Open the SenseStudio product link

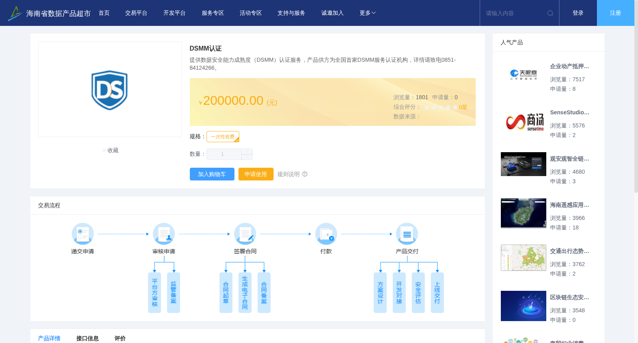click(569, 112)
